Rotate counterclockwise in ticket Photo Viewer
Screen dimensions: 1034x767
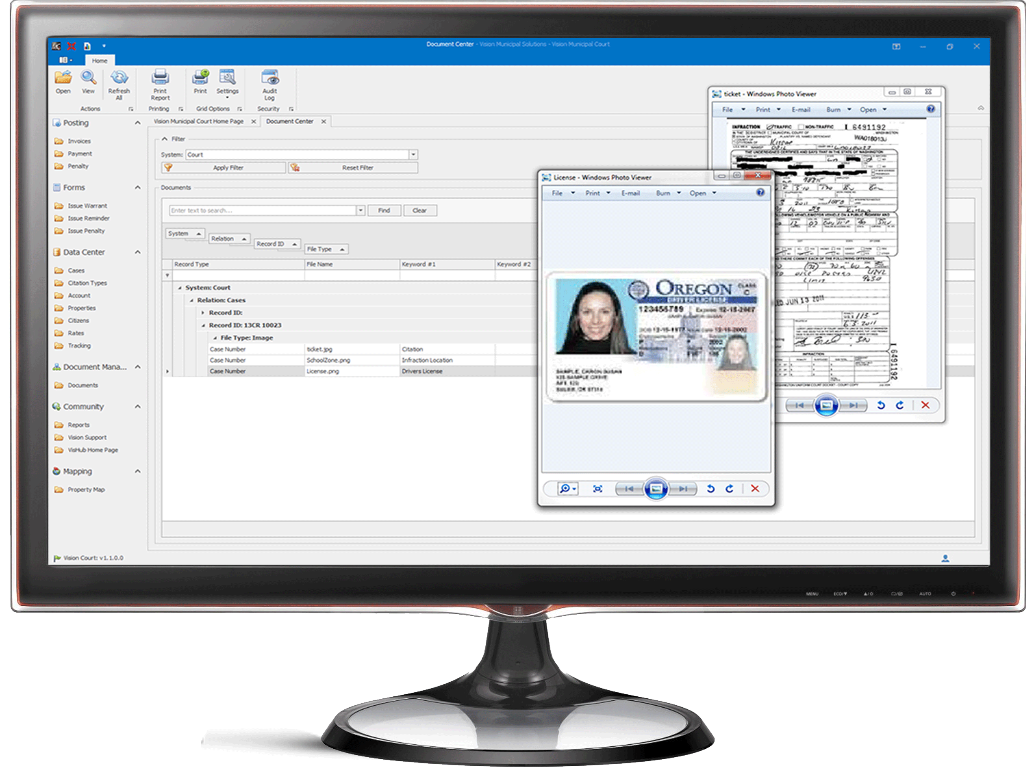pos(881,405)
